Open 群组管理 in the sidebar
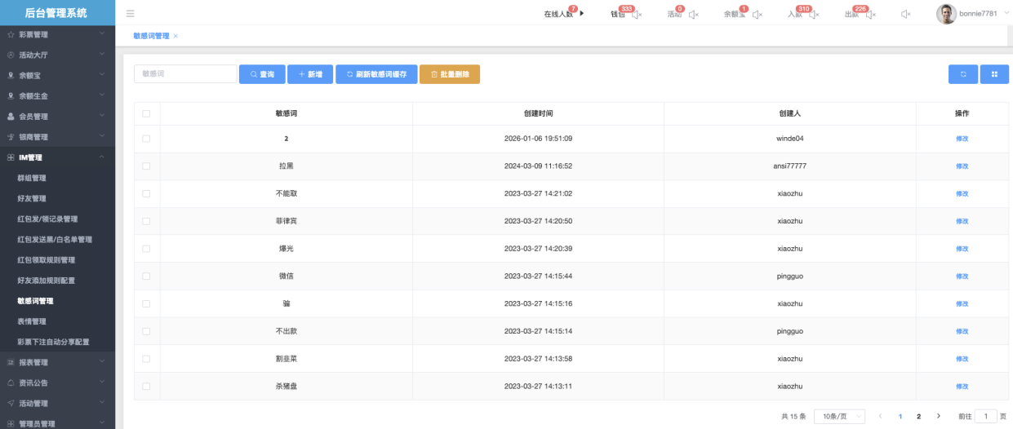Viewport: 1013px width, 429px height. (32, 178)
